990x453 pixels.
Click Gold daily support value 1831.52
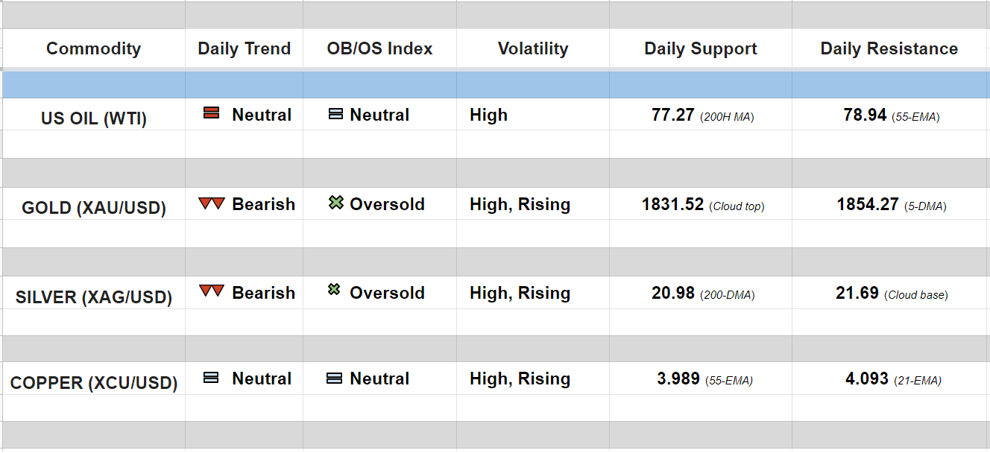pos(672,205)
